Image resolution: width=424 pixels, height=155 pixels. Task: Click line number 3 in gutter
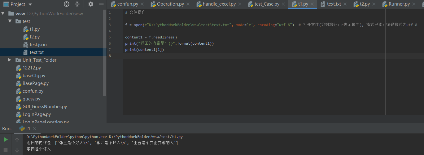pyautogui.click(x=110, y=25)
